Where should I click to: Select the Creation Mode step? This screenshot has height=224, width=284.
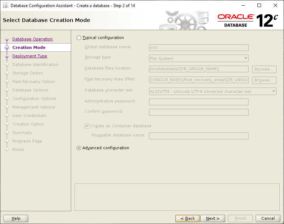pyautogui.click(x=29, y=47)
